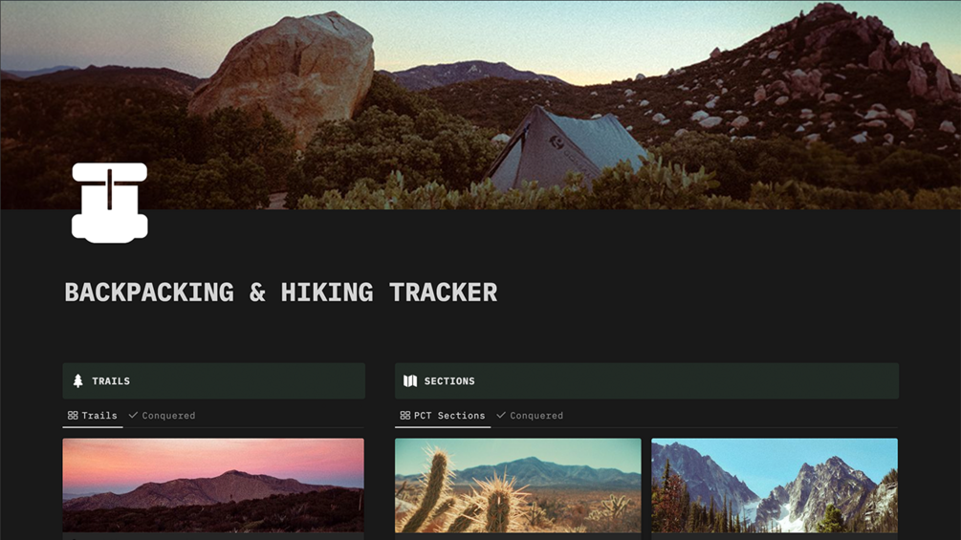Click checkmark icon of Trails' Conquered view
The height and width of the screenshot is (540, 961).
click(x=133, y=415)
